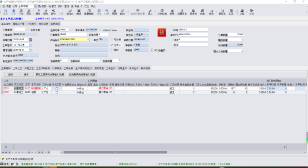
Task: Open the 状态码 dropdown arrow
Action: click(148, 35)
